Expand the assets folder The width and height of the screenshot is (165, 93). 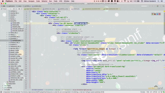pyautogui.click(x=3, y=86)
